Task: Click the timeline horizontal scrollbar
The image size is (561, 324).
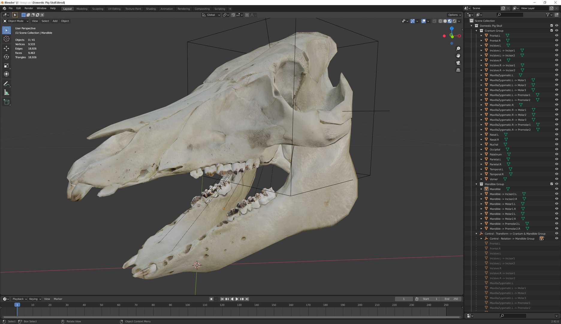Action: pos(231,317)
